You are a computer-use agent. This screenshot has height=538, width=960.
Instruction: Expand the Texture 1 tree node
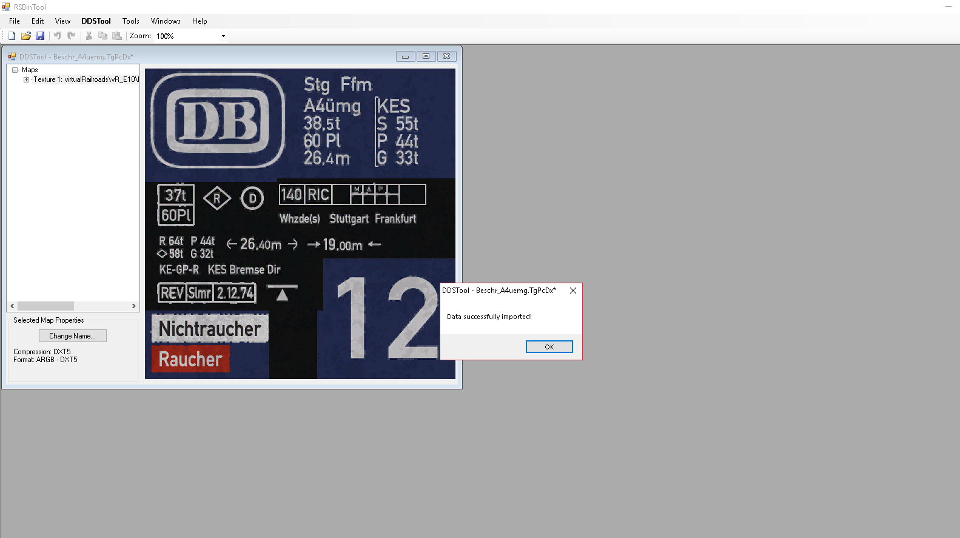tap(27, 79)
